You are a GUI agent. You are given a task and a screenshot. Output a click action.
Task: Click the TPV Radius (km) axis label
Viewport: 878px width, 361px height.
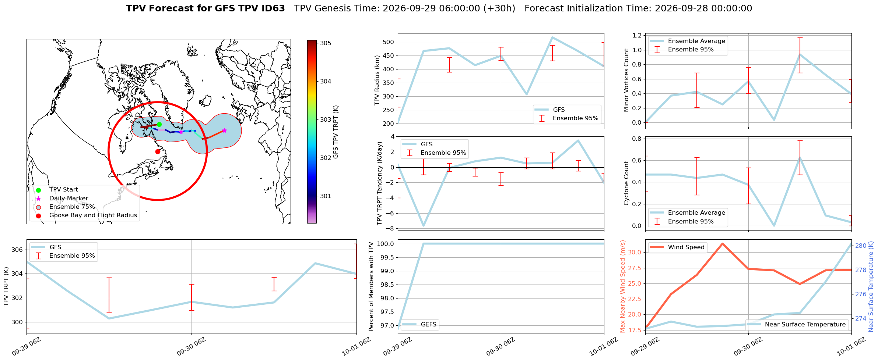(377, 81)
